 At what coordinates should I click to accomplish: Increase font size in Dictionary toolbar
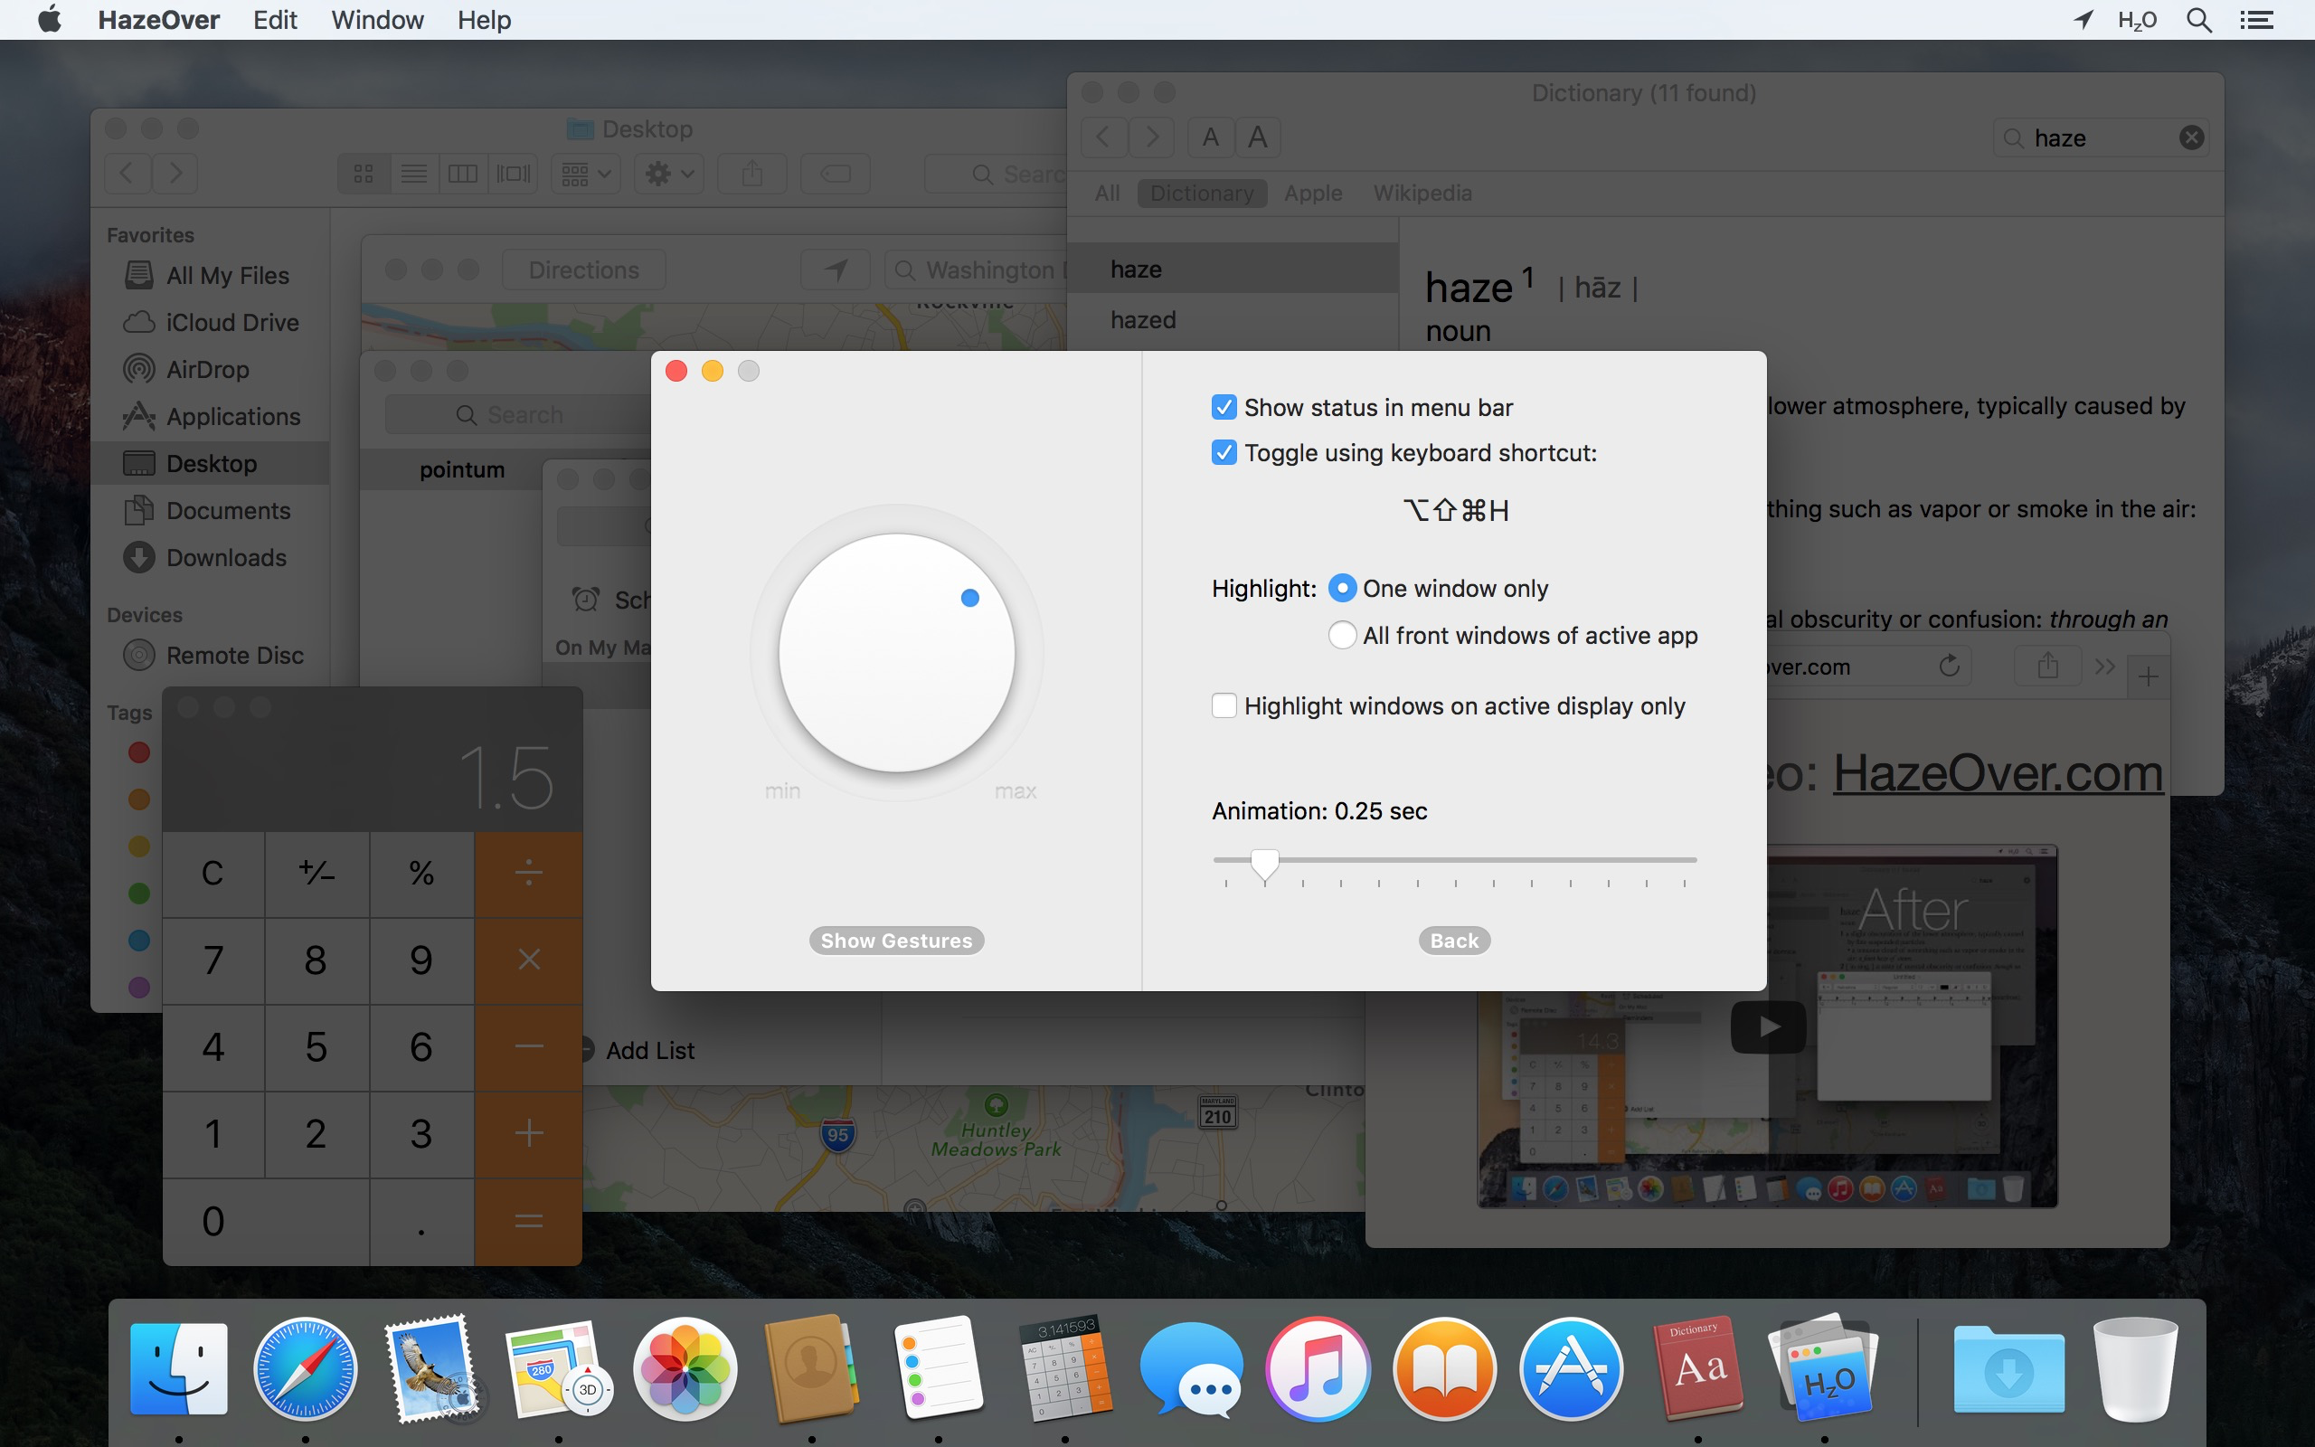pos(1257,137)
